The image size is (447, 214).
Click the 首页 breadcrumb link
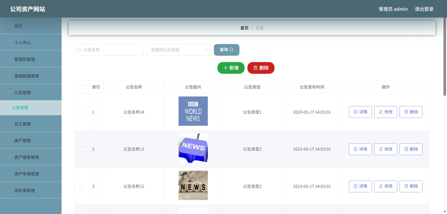point(244,28)
